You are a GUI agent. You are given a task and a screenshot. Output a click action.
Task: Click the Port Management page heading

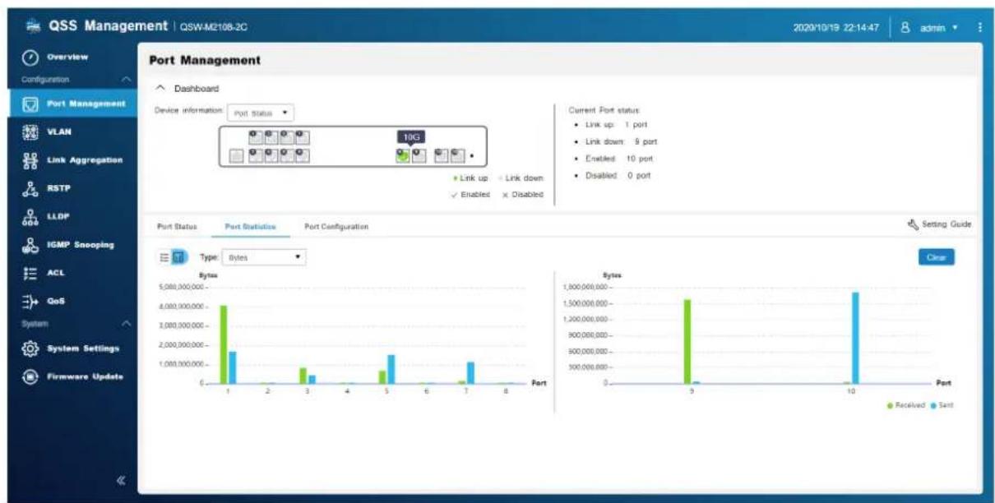203,60
